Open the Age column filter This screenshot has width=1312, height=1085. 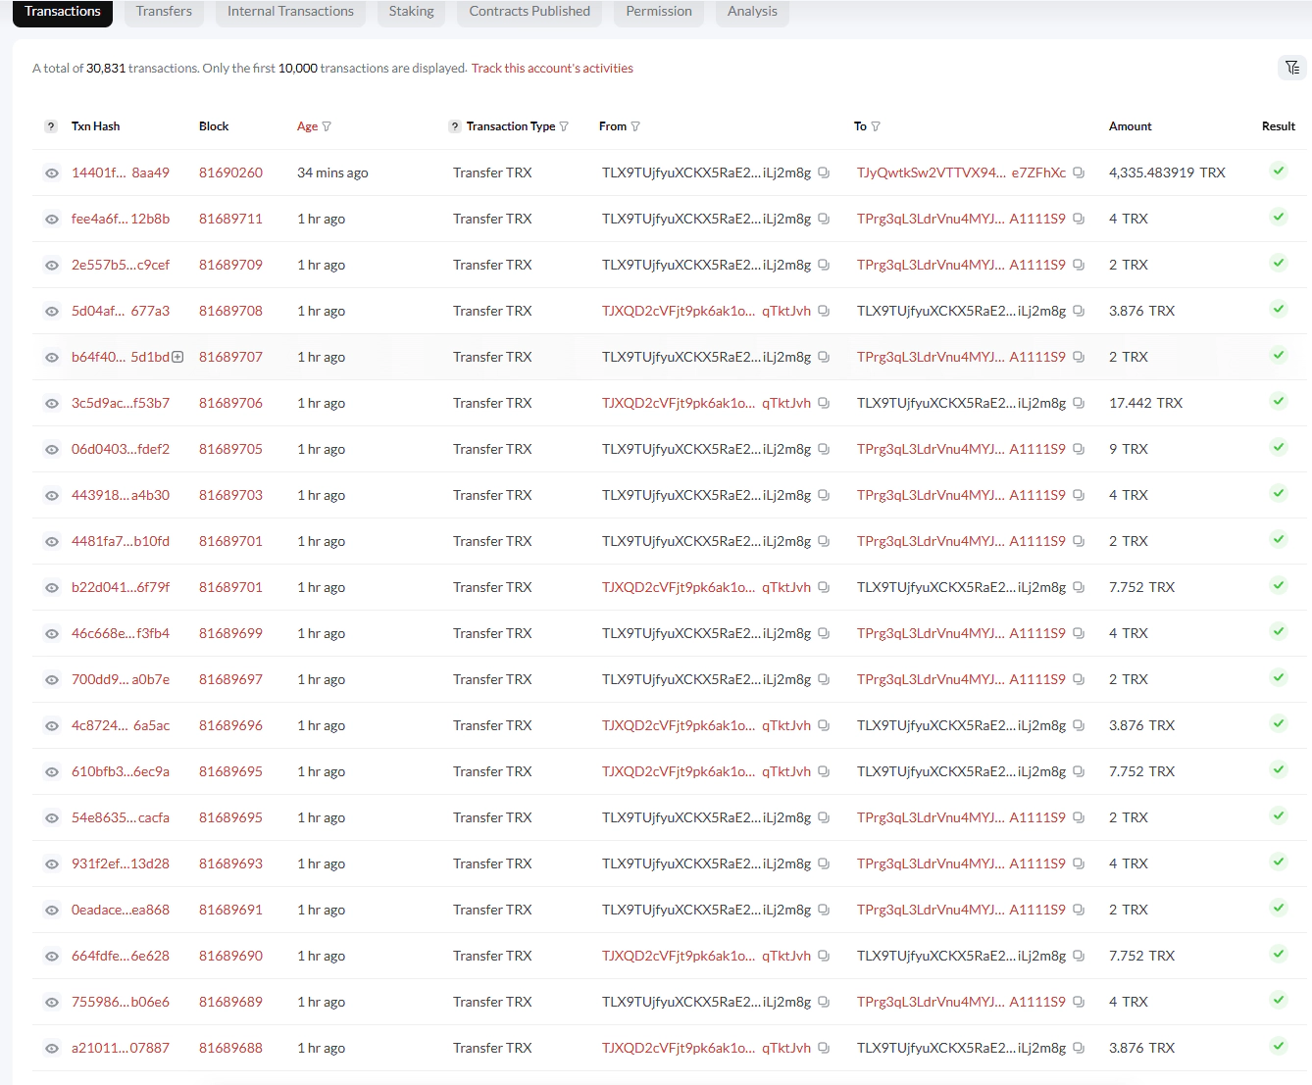point(327,126)
